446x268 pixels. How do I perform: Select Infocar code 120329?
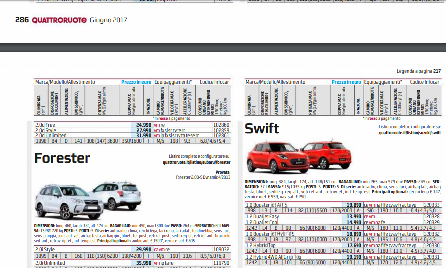[x=431, y=222]
